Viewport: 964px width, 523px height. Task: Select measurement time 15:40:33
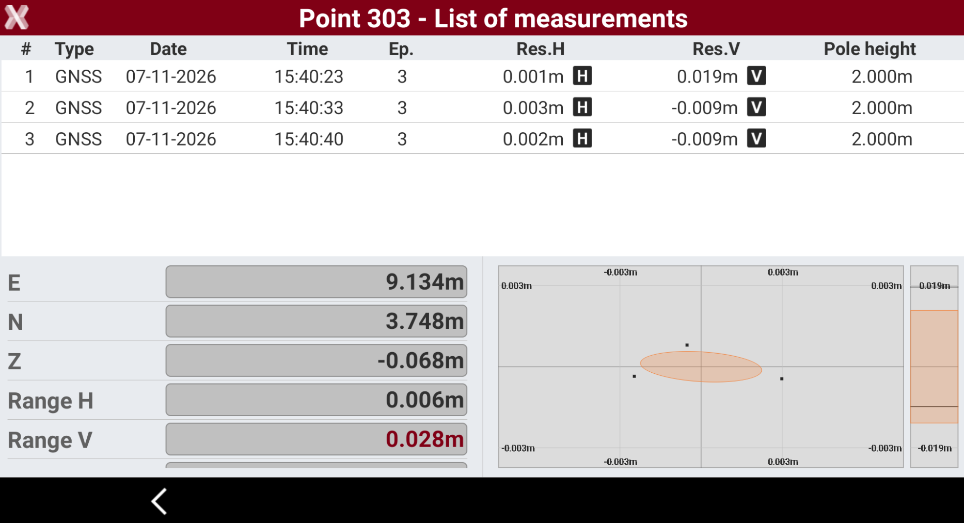click(309, 108)
